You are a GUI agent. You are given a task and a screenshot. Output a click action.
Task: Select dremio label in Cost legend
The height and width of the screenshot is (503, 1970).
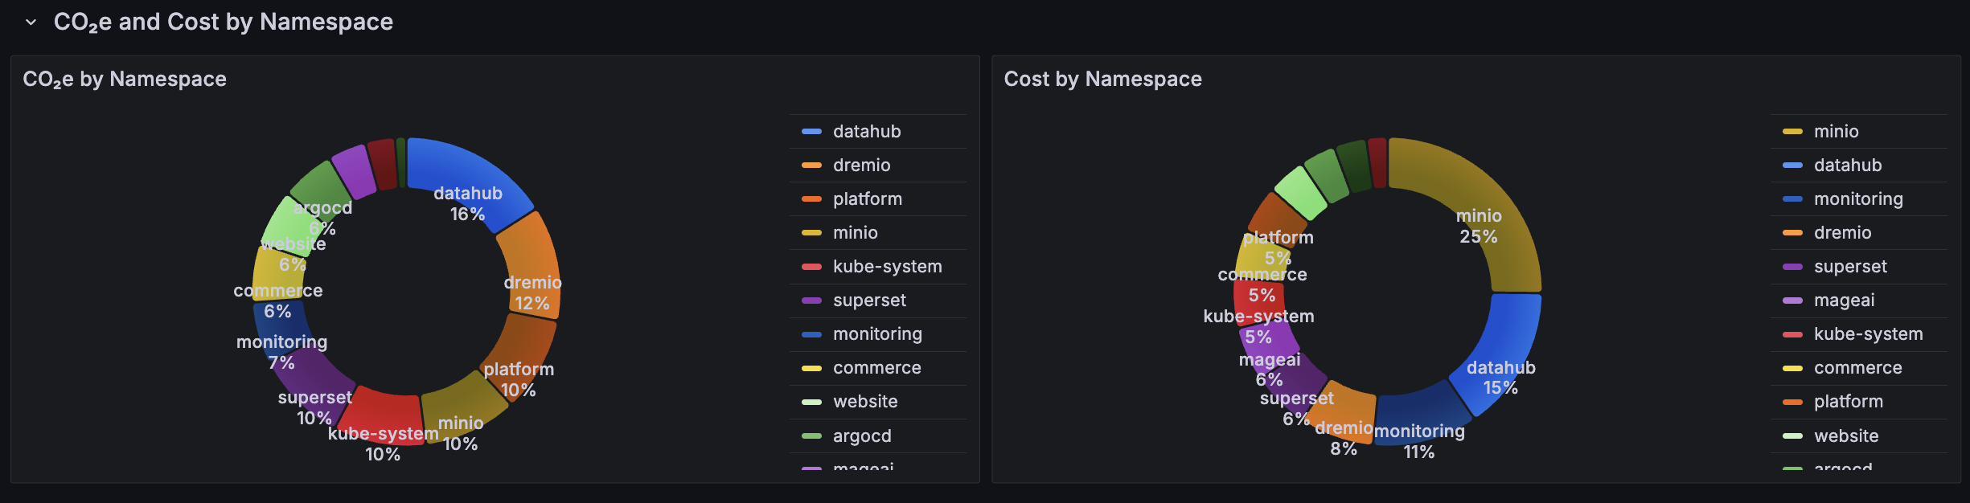pyautogui.click(x=1842, y=232)
